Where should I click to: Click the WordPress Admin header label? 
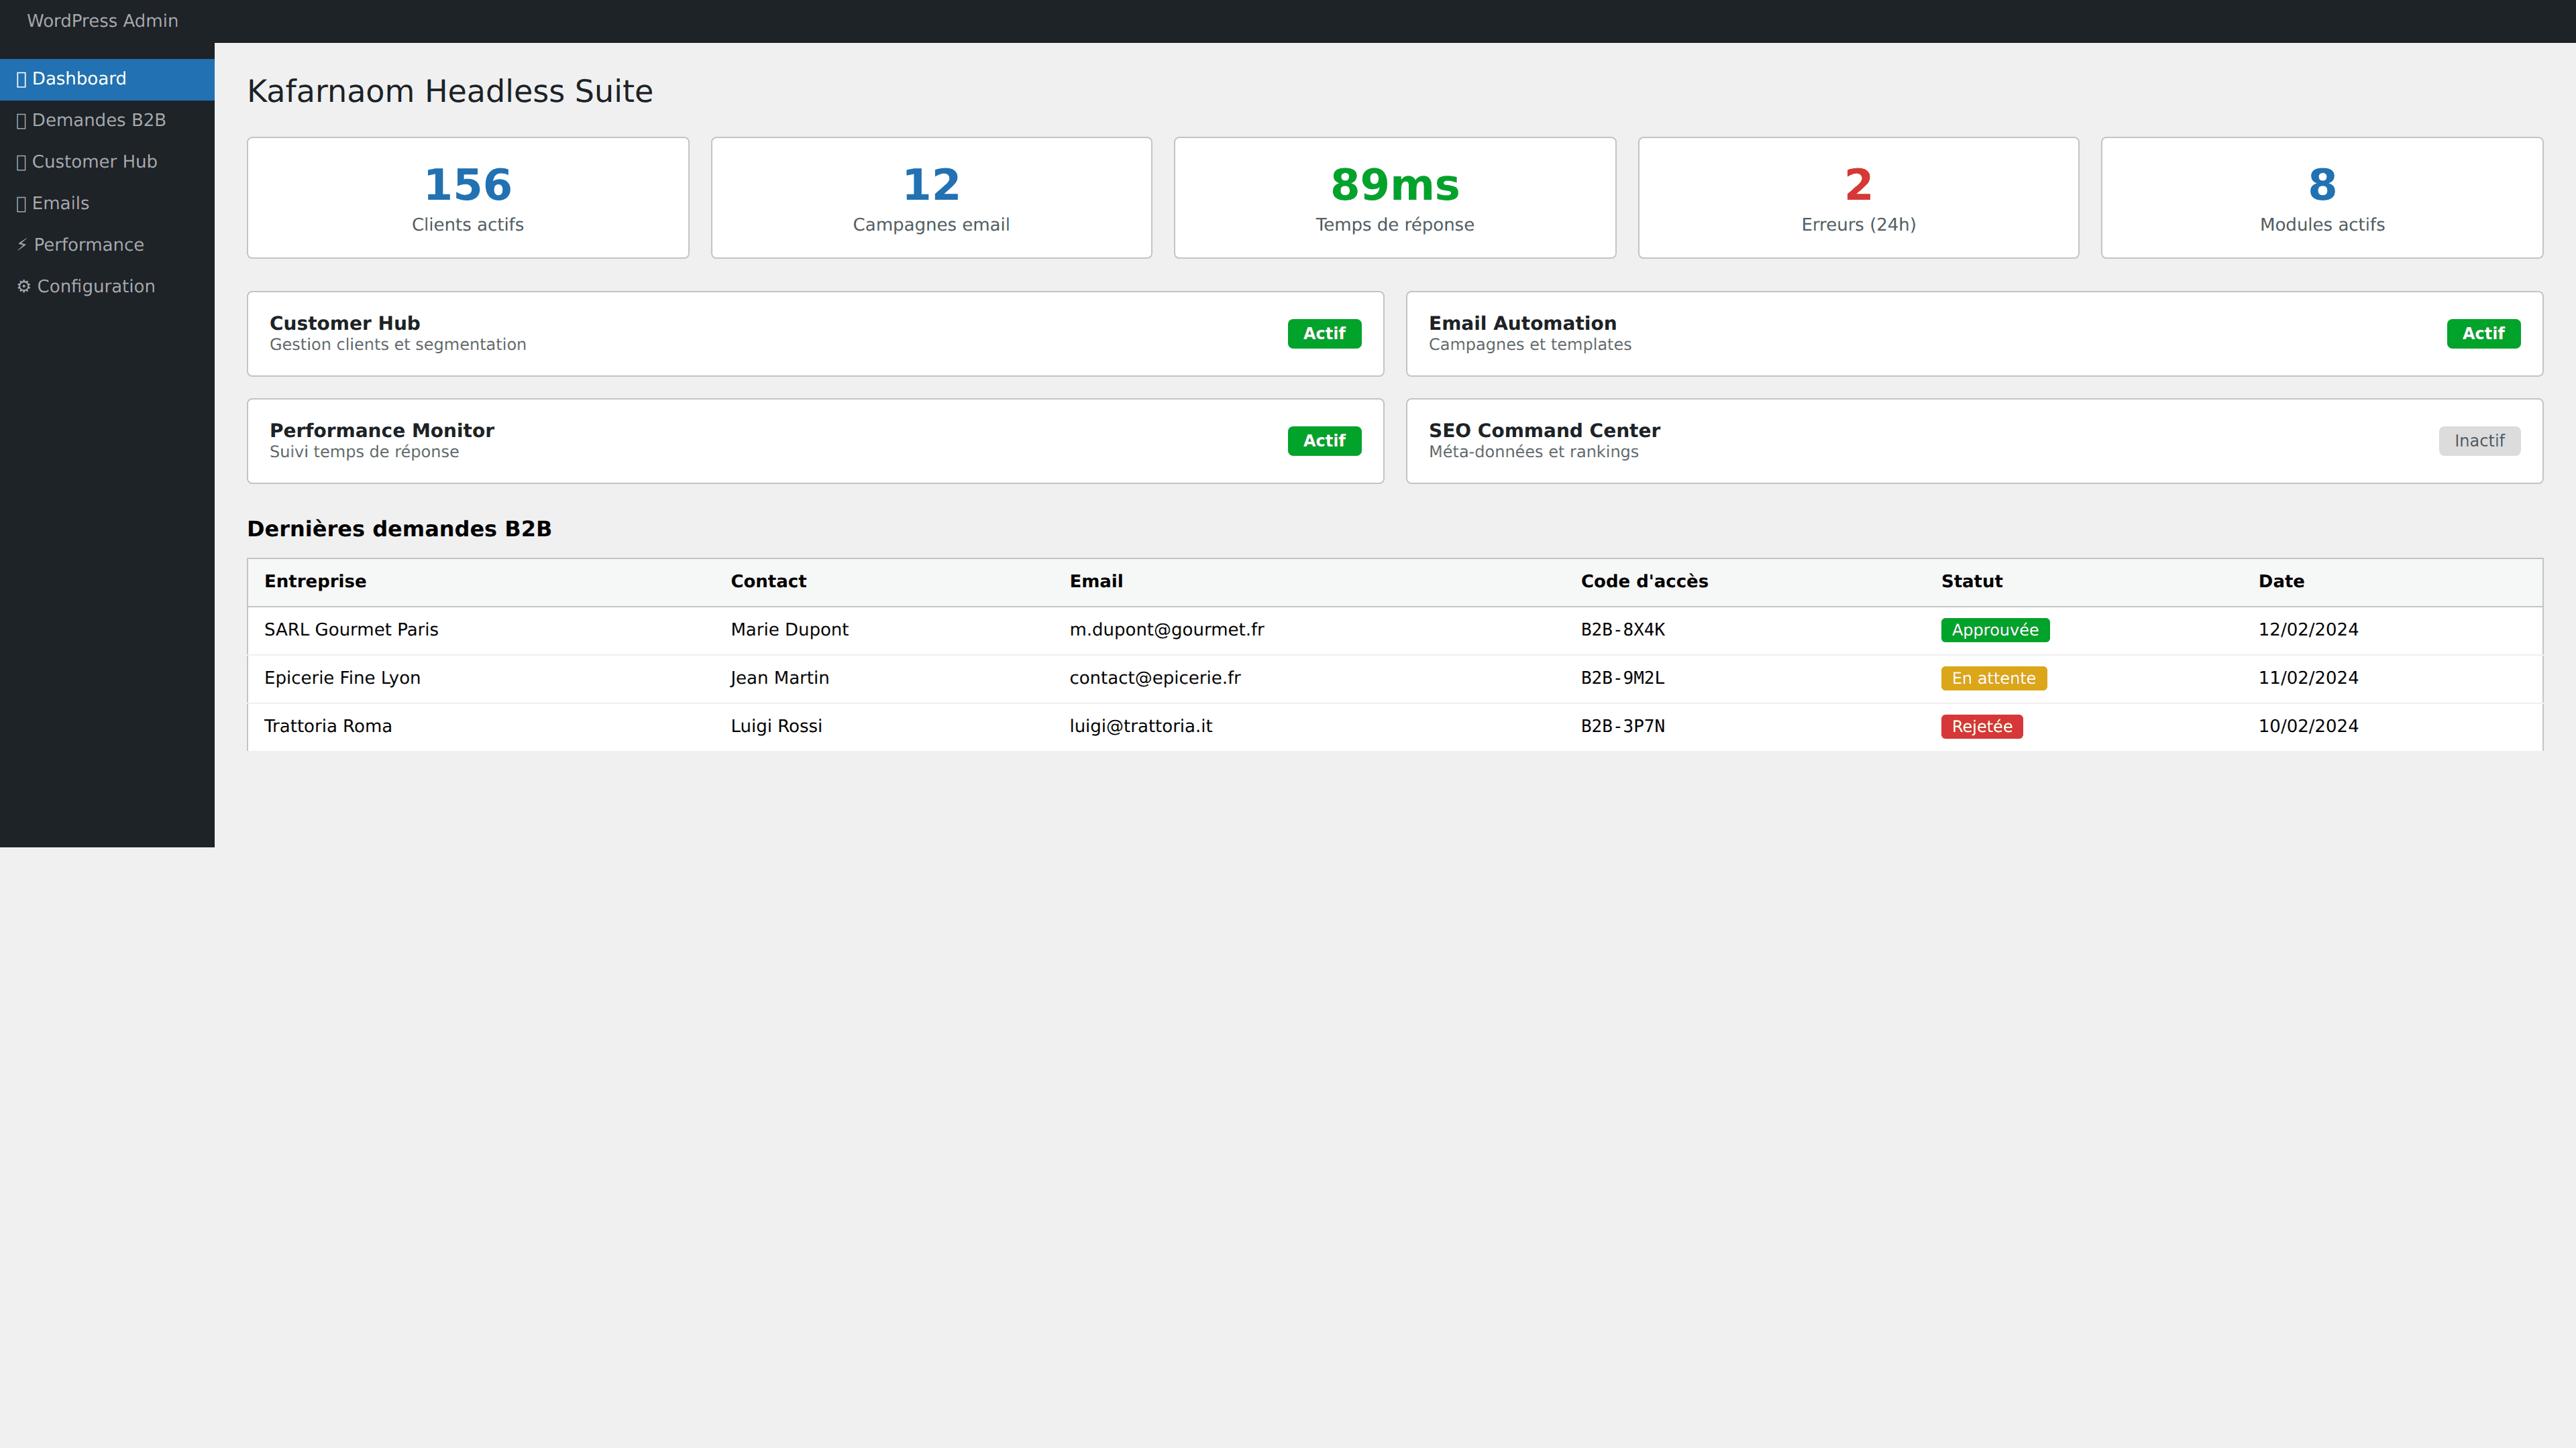click(103, 20)
